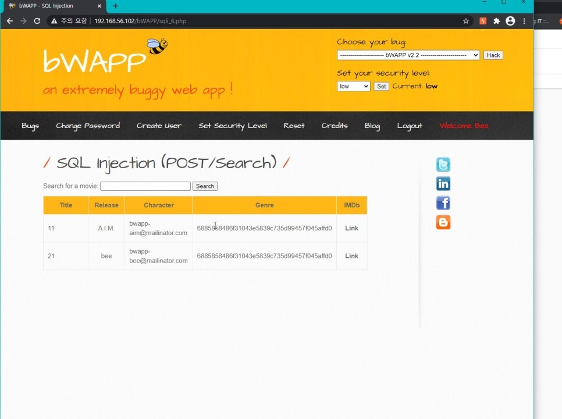Screen dimensions: 562x419
Task: Click the Hack button
Action: [x=493, y=55]
